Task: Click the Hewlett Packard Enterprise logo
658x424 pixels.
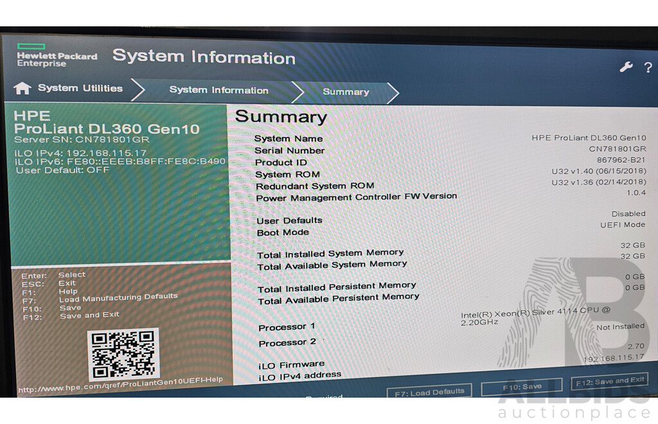Action: [x=57, y=55]
